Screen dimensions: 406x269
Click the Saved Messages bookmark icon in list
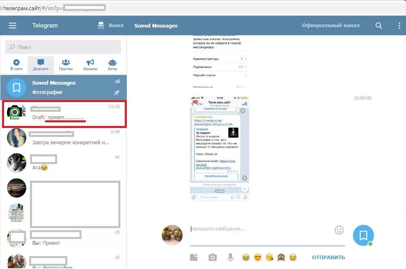[17, 88]
